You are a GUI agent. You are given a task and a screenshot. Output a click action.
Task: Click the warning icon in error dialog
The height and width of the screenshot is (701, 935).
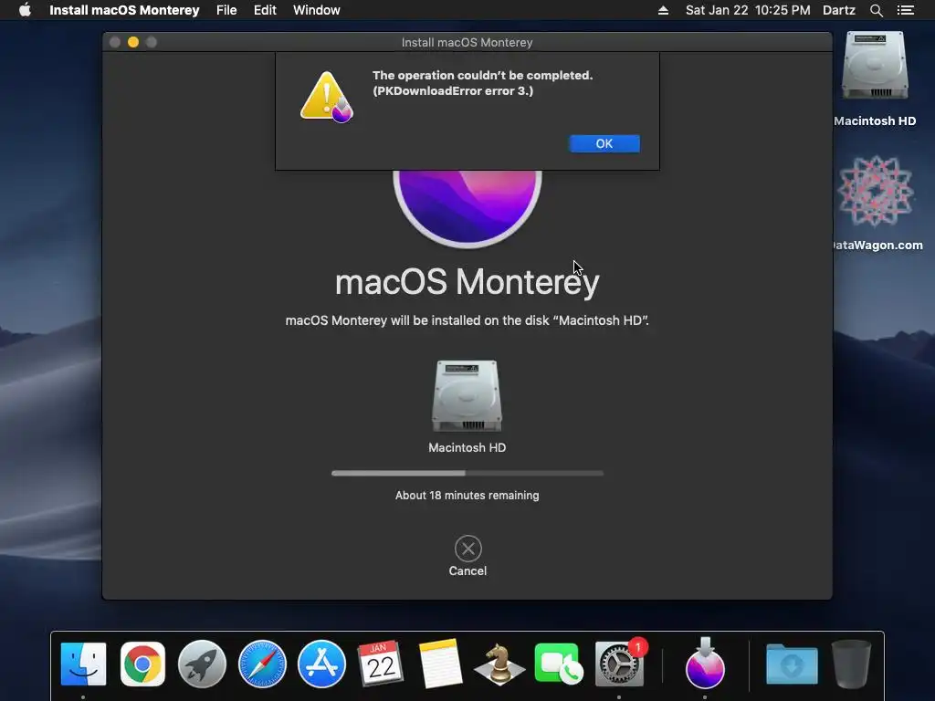pos(326,97)
